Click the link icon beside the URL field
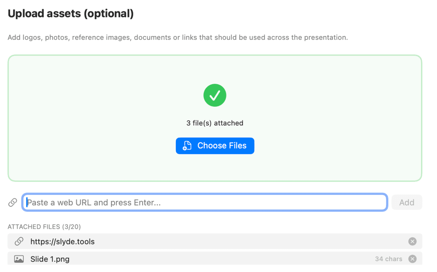Image resolution: width=437 pixels, height=272 pixels. (13, 202)
